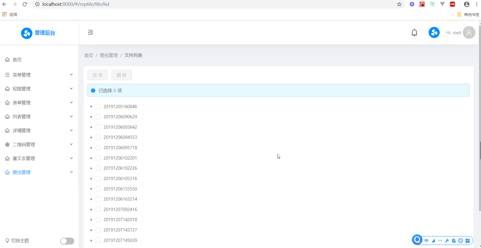This screenshot has height=248, width=481.
Task: Click the lightbulb icon beside 切换主题
Action: coord(7,241)
